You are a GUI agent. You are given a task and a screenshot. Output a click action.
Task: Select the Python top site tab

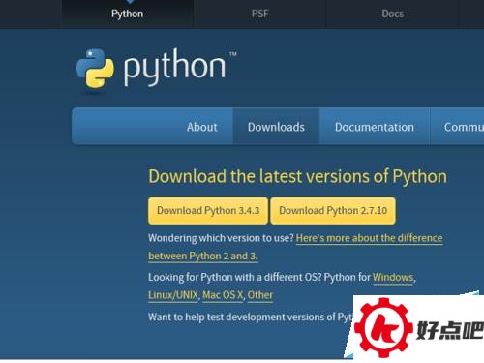tap(127, 14)
